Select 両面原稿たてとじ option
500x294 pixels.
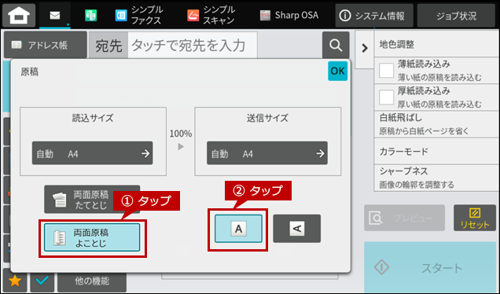pos(92,200)
